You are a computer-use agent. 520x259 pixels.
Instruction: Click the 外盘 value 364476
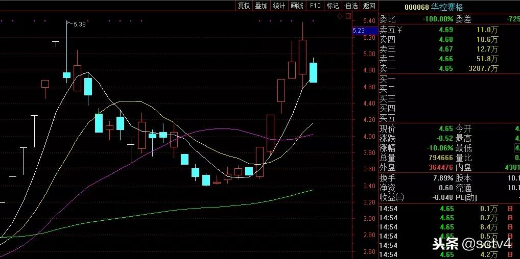tap(441, 167)
